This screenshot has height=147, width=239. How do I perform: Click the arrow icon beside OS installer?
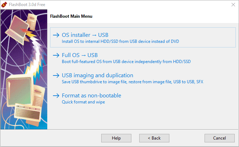(x=56, y=35)
